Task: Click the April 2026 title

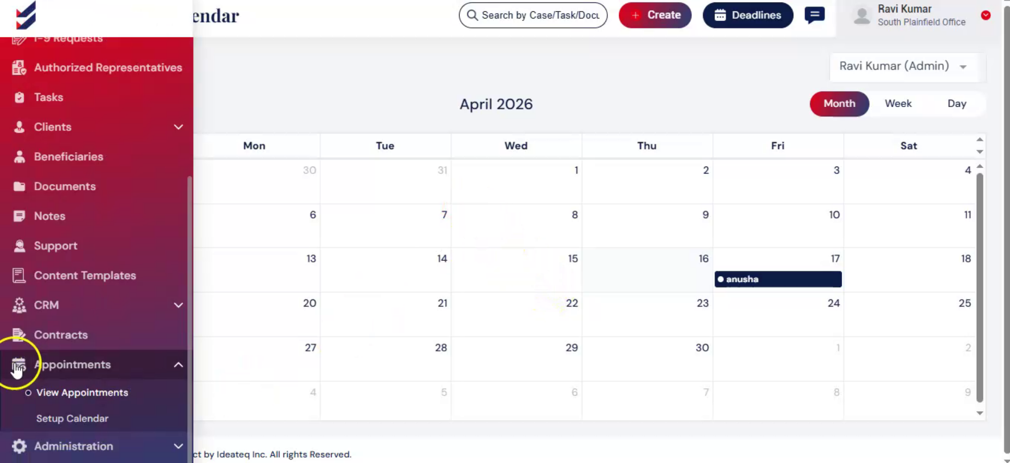Action: (496, 104)
